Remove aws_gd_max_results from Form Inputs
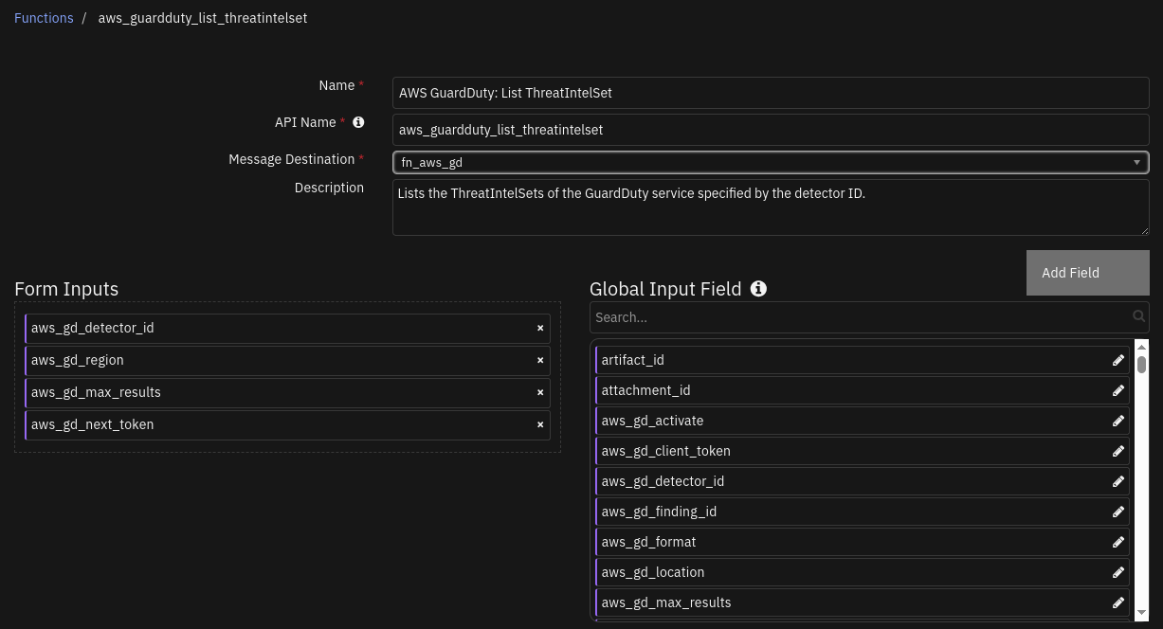Viewport: 1163px width, 629px height. click(540, 392)
